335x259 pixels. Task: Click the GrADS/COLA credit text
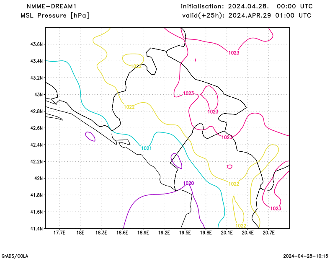tap(15, 256)
